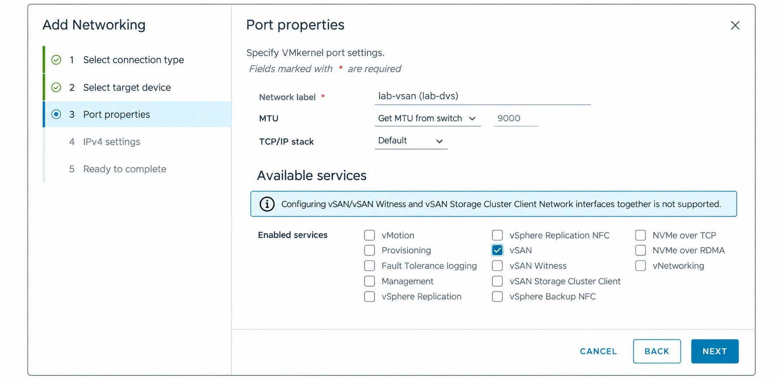Tick the vNetworking service checkbox
The image size is (782, 380).
point(640,265)
